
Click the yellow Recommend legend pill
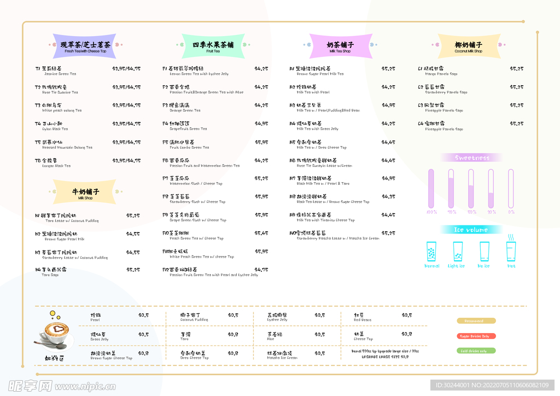point(476,321)
